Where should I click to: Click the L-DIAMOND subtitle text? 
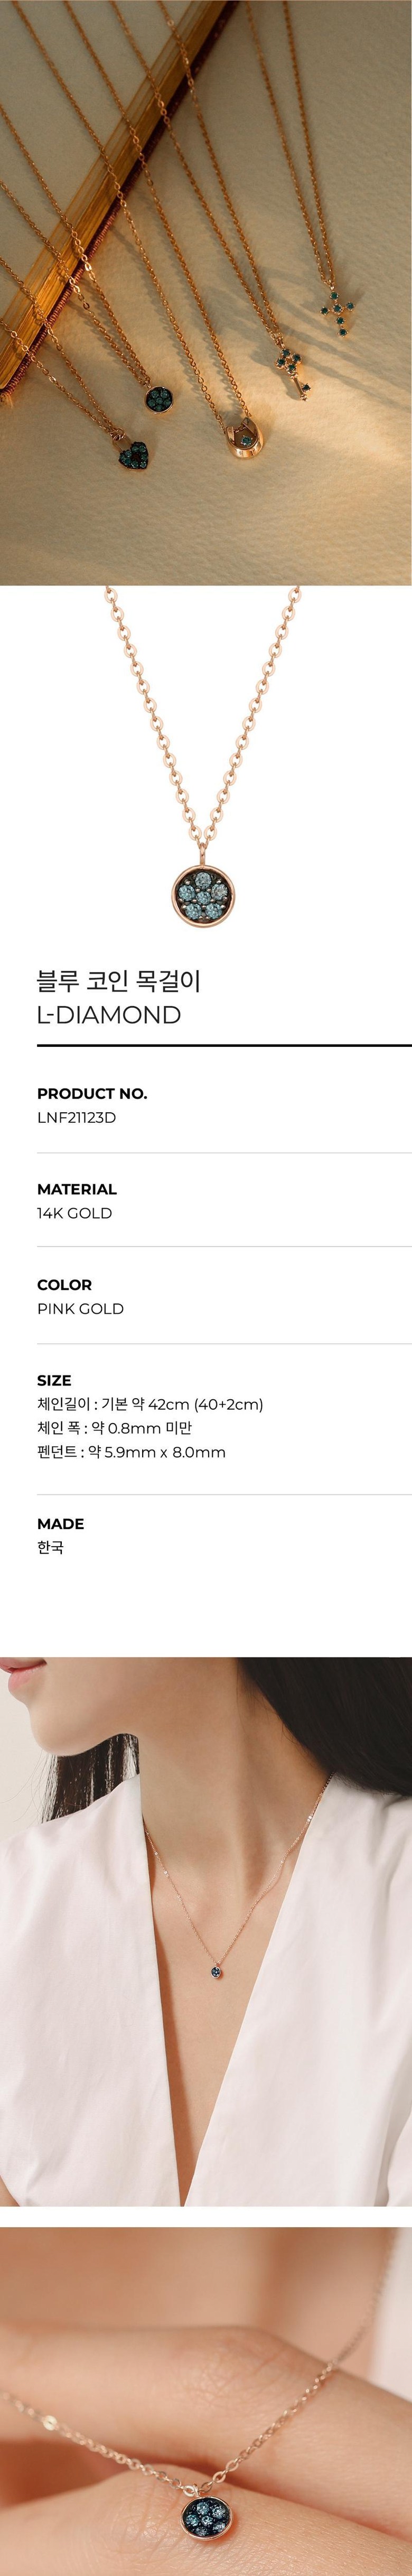(109, 1015)
